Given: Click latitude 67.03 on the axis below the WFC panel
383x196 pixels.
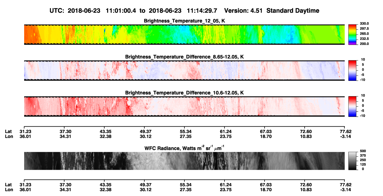Looking at the screenshot, I should click(x=265, y=185).
